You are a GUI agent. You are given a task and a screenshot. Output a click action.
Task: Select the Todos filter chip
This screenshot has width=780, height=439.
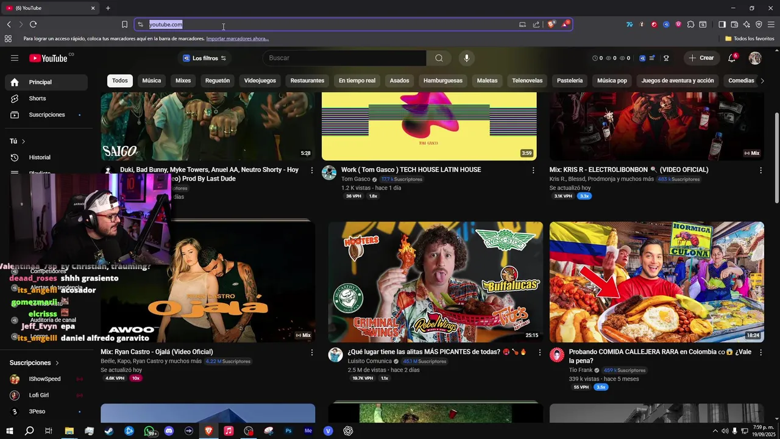120,80
